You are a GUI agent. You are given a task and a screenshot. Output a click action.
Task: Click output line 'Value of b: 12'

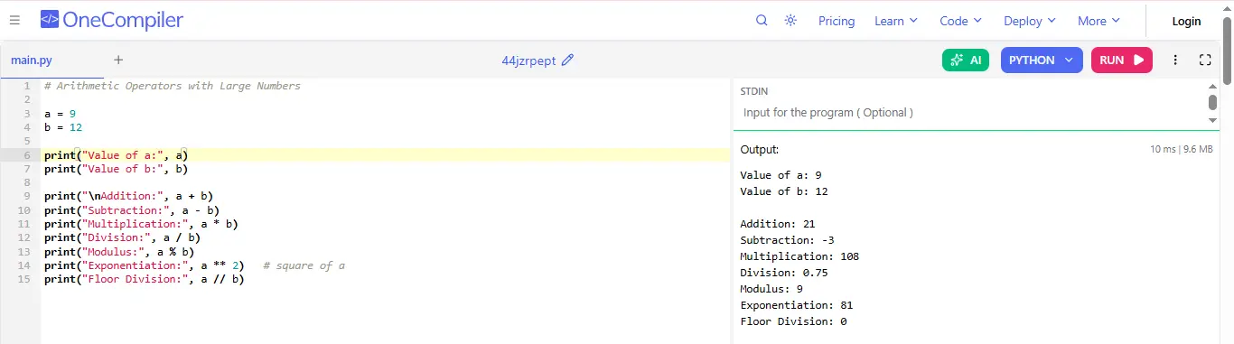point(784,191)
